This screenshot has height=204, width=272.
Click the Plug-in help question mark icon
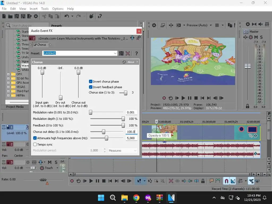(x=137, y=53)
